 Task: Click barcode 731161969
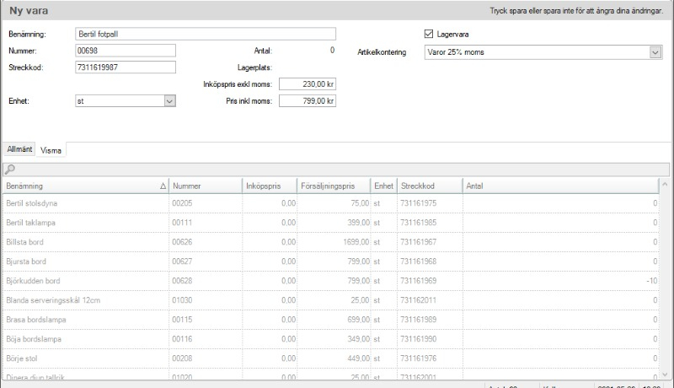[418, 281]
